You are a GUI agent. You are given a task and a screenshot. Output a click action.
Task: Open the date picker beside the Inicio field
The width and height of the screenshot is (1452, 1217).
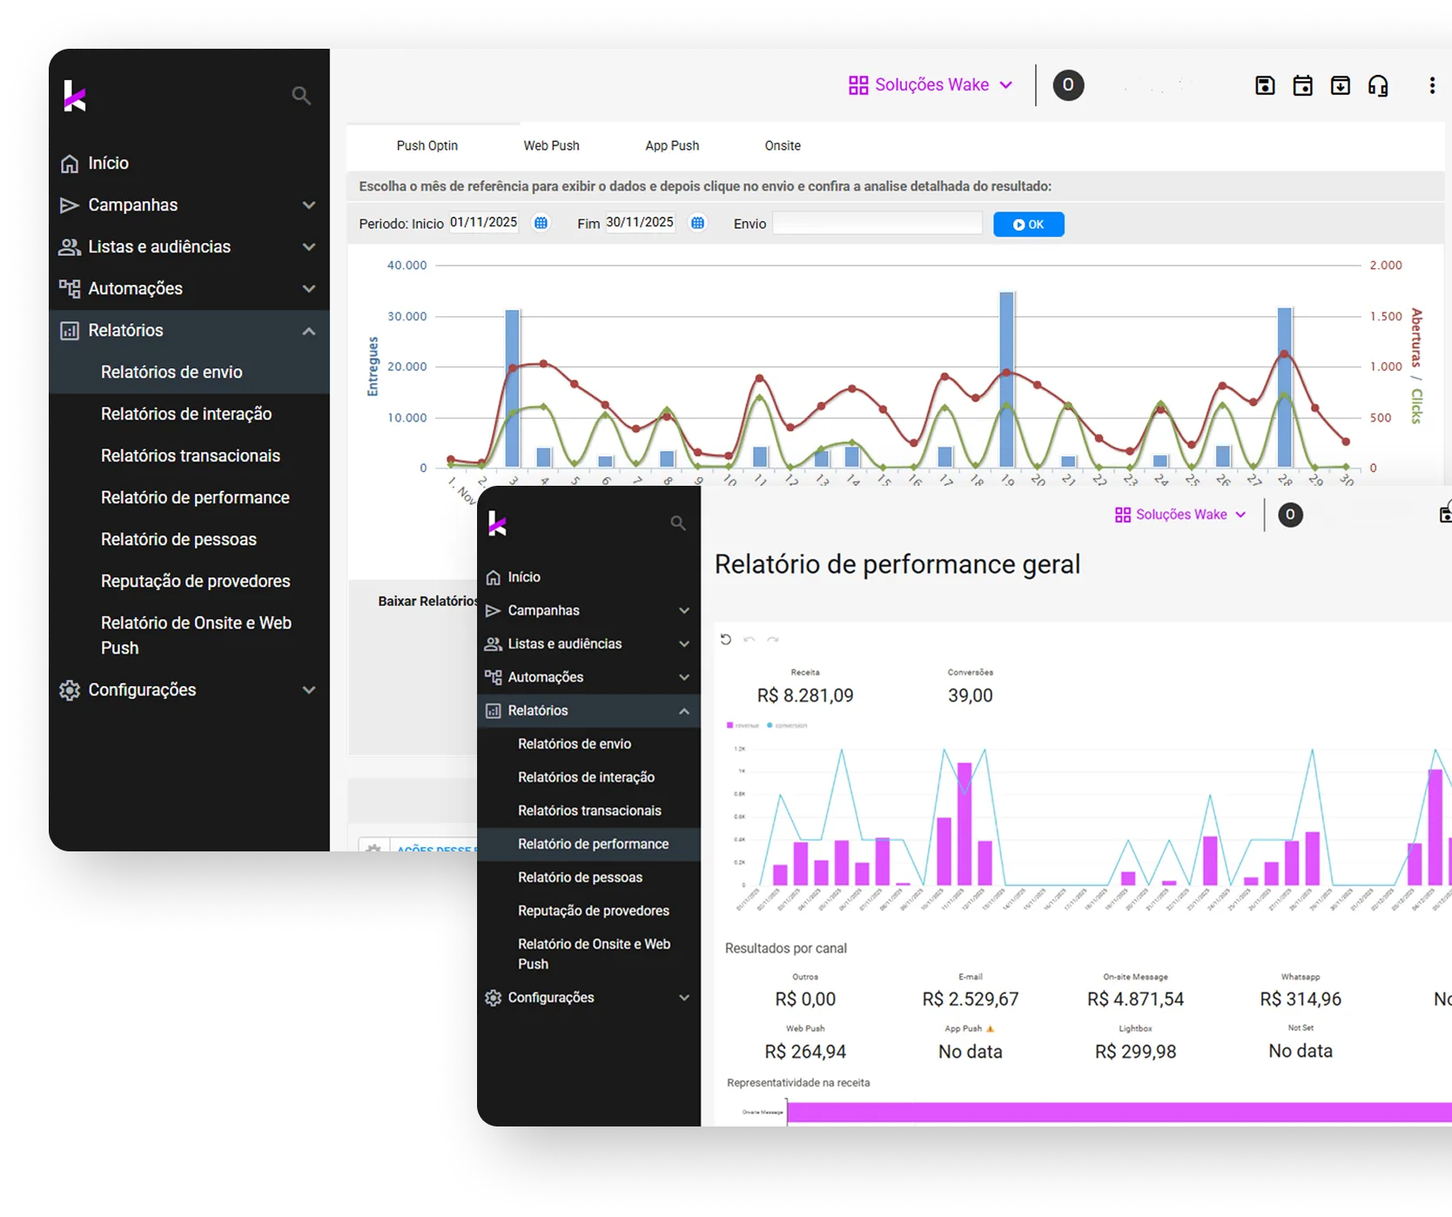(x=541, y=223)
